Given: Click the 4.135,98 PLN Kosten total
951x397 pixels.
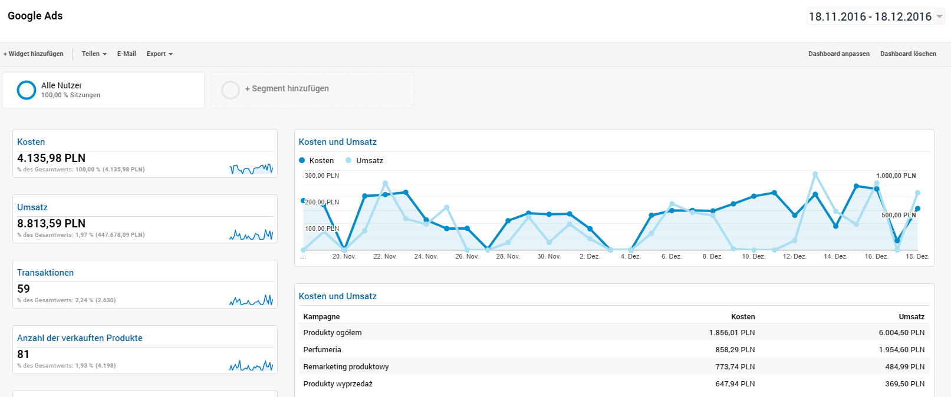Looking at the screenshot, I should (51, 158).
